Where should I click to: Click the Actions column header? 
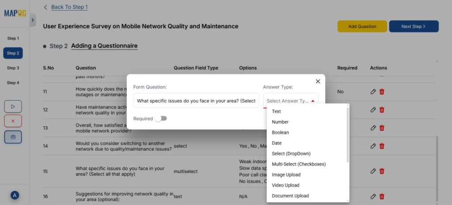click(x=378, y=68)
